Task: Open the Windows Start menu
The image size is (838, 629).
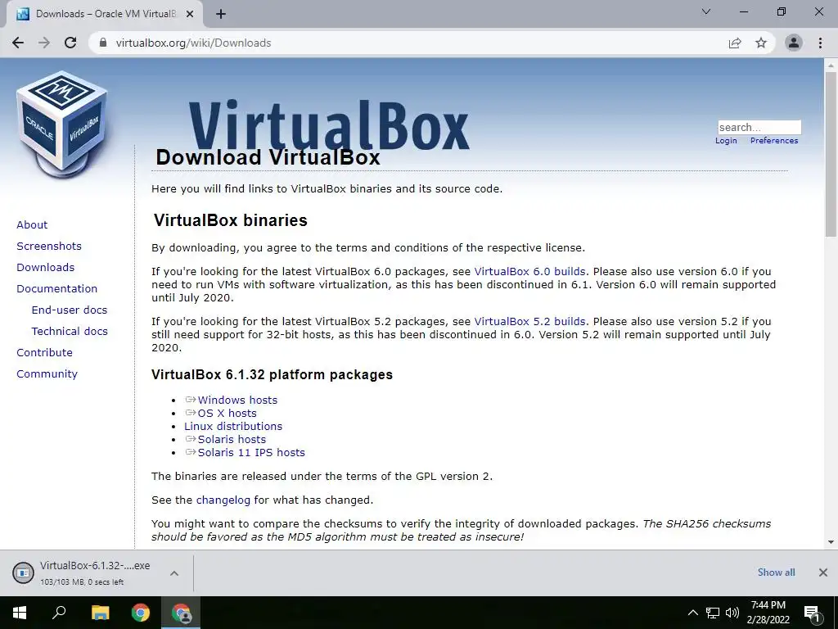Action: pyautogui.click(x=20, y=613)
